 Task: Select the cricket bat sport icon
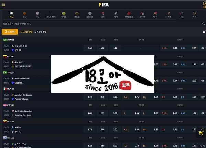pyautogui.click(x=168, y=13)
